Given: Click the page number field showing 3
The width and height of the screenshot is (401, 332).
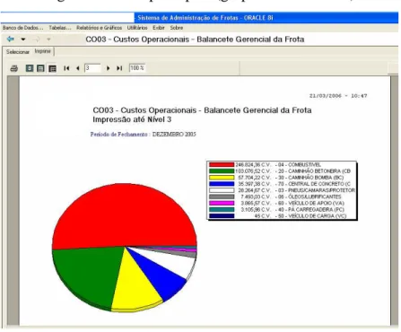Looking at the screenshot, I should pos(92,68).
